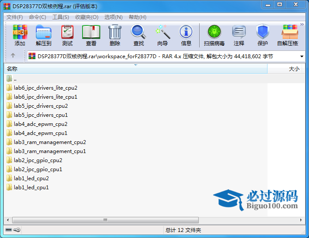Click the 添加 (Add) toolbar icon
The width and height of the screenshot is (309, 238).
click(x=20, y=35)
